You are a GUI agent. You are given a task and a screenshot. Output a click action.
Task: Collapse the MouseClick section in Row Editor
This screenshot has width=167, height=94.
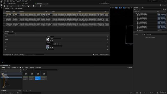pos(4,35)
